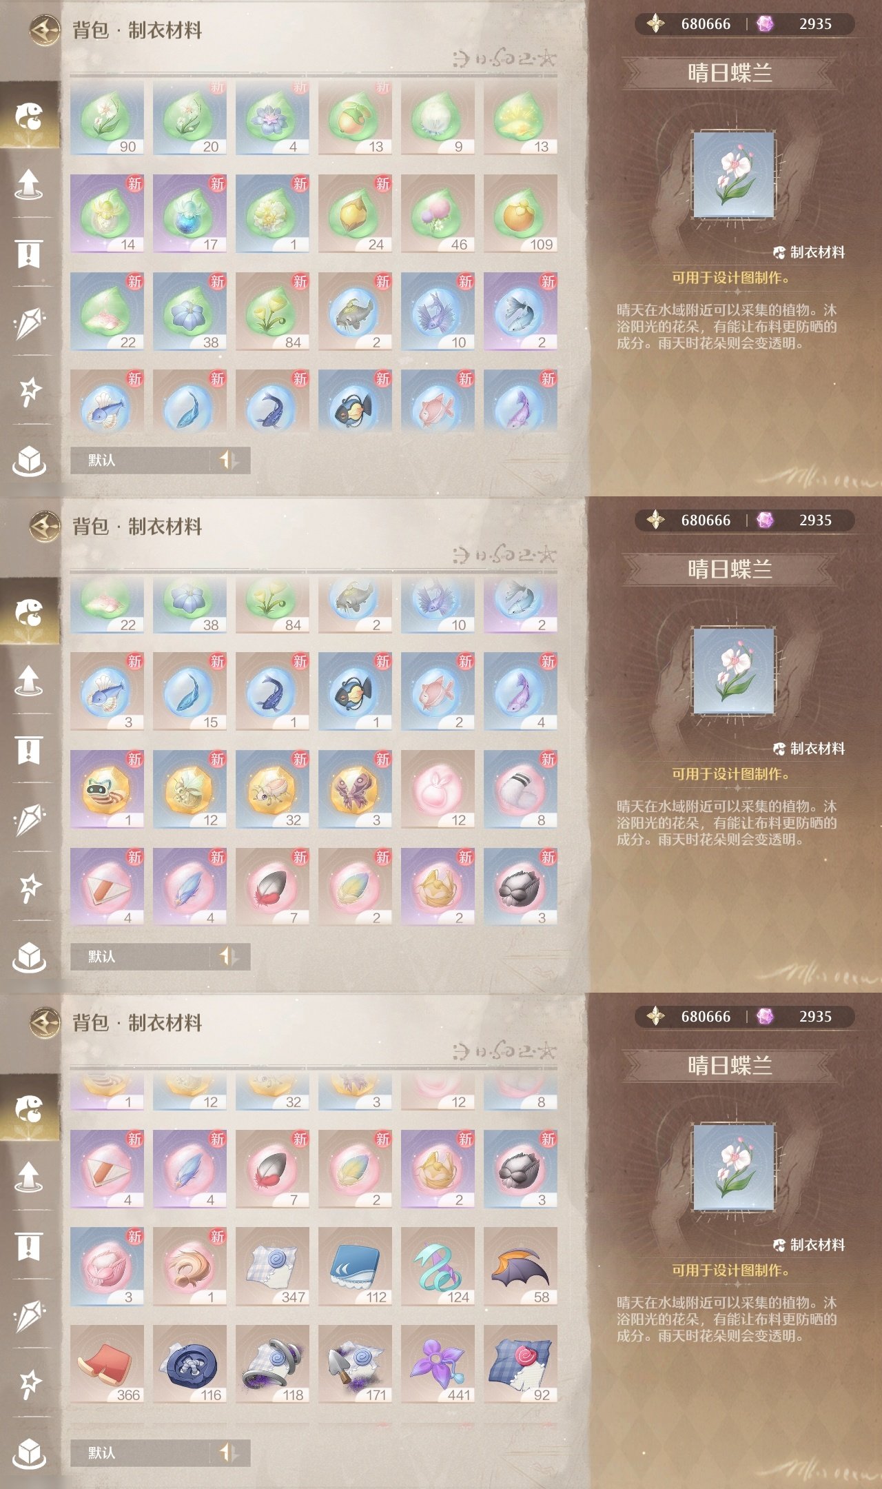Image resolution: width=882 pixels, height=1489 pixels.
Task: Select the plaid patch with lollipop showing 92
Action: (x=520, y=1364)
